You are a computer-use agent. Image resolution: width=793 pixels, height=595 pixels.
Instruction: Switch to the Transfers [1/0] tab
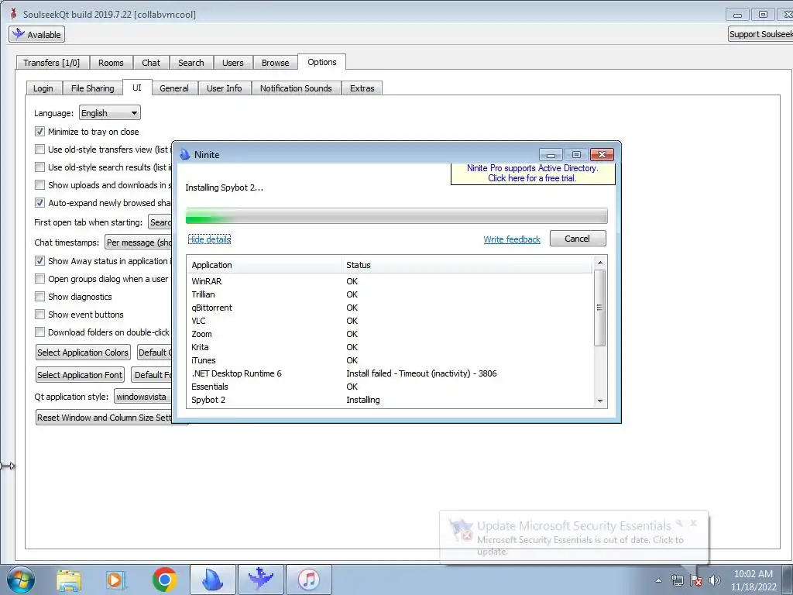pyautogui.click(x=52, y=63)
